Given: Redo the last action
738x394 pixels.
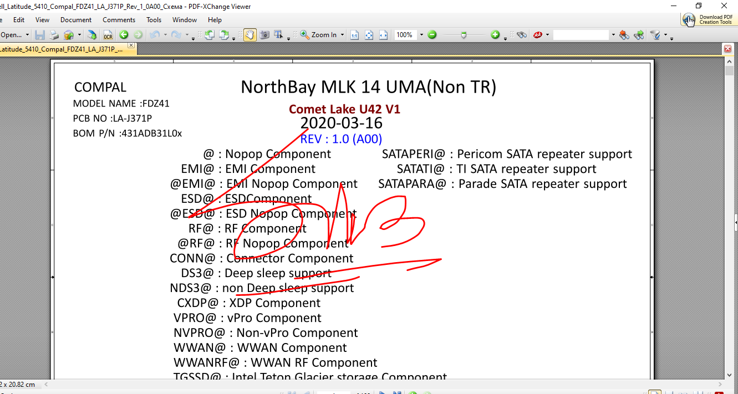Looking at the screenshot, I should click(176, 35).
